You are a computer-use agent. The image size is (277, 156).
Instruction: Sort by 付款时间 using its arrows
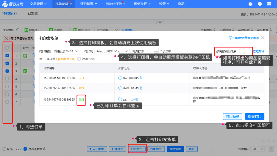pyautogui.click(x=214, y=30)
